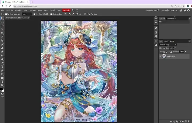
Task: Open the Hướng dẫn link
Action: click(x=165, y=10)
